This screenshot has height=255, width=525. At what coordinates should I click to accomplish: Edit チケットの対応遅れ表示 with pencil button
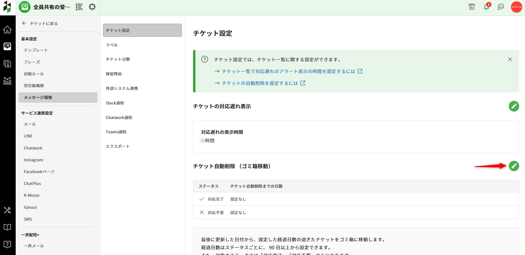pos(514,106)
